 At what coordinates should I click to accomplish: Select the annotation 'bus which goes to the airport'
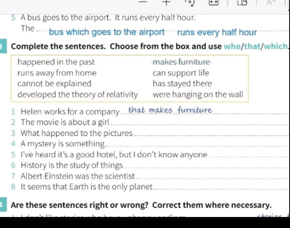[107, 32]
